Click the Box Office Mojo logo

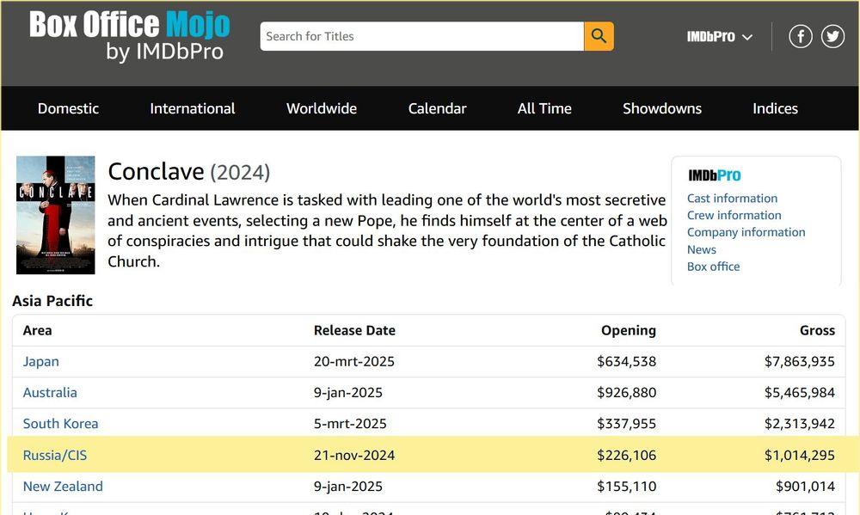130,36
